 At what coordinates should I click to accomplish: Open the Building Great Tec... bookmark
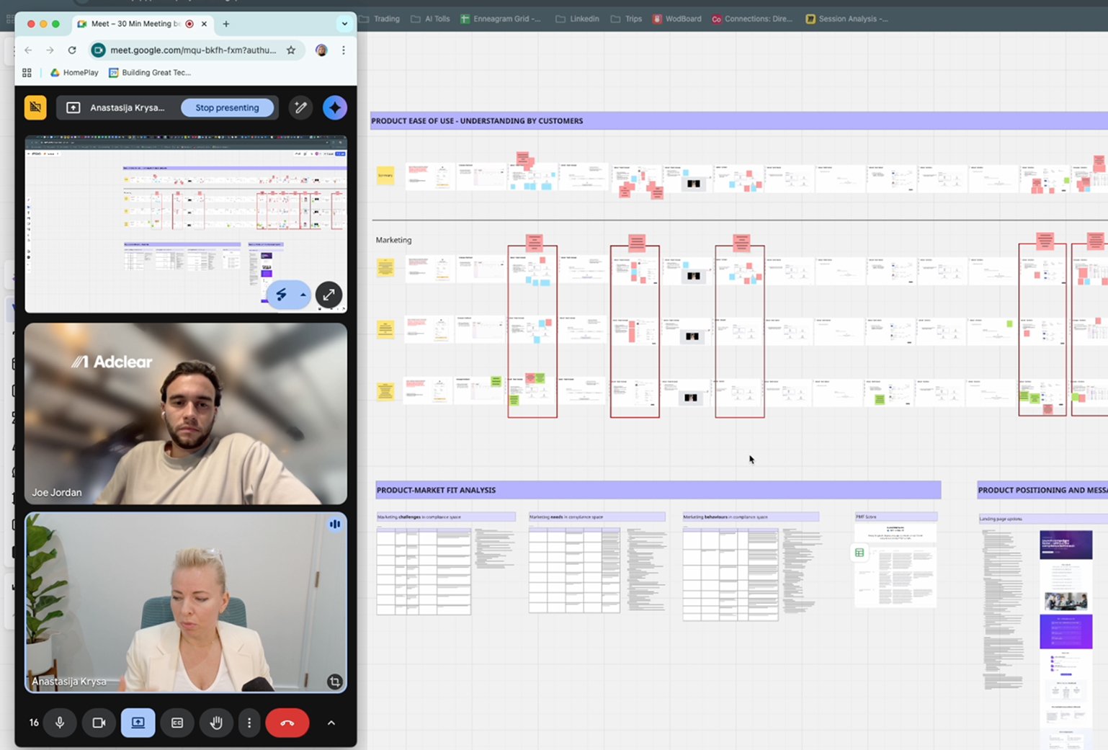(150, 72)
